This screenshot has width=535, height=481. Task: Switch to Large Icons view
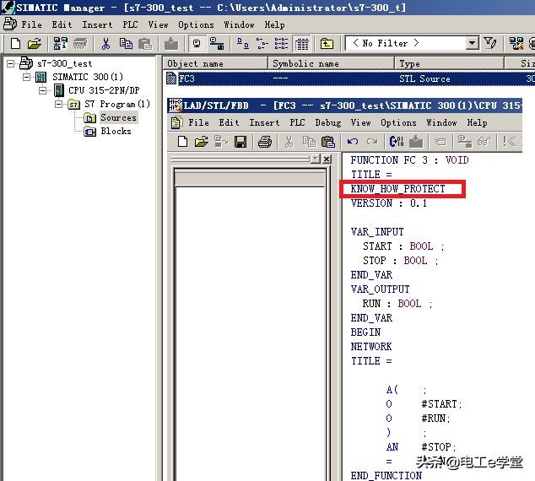point(242,44)
